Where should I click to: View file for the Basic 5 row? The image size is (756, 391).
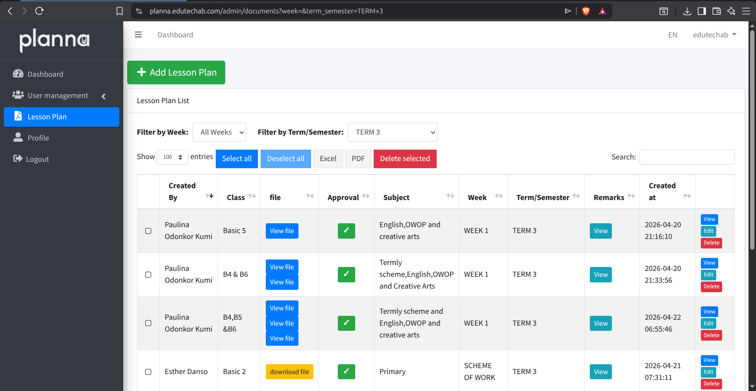click(282, 231)
